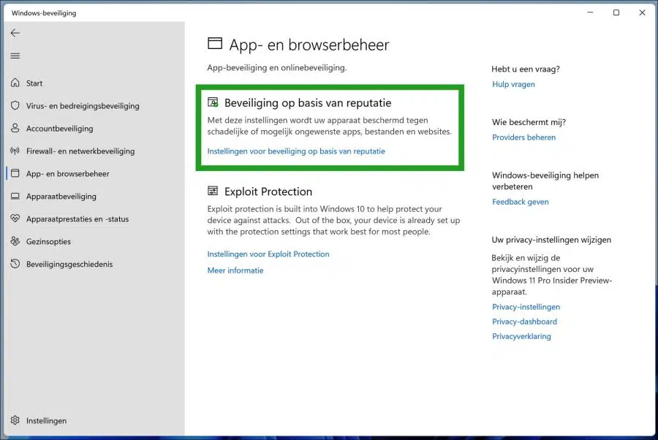Open Apparaatprestaties en -status
Screen dimensions: 658x440
(77, 219)
